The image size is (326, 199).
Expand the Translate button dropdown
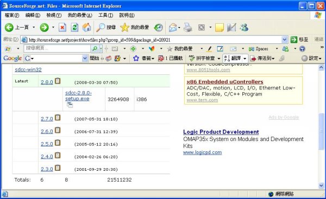click(244, 59)
